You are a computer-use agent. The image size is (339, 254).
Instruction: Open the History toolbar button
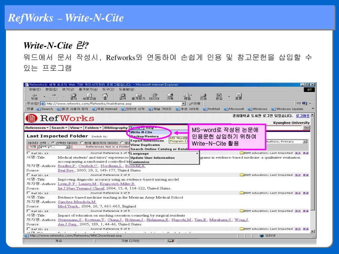(x=170, y=96)
